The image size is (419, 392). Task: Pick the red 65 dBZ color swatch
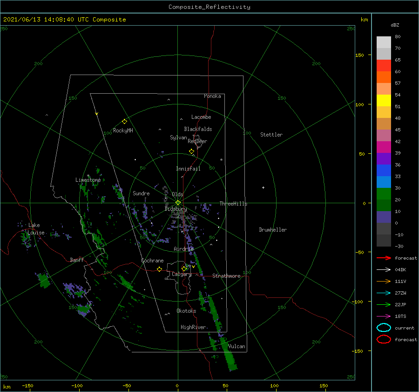pyautogui.click(x=384, y=65)
